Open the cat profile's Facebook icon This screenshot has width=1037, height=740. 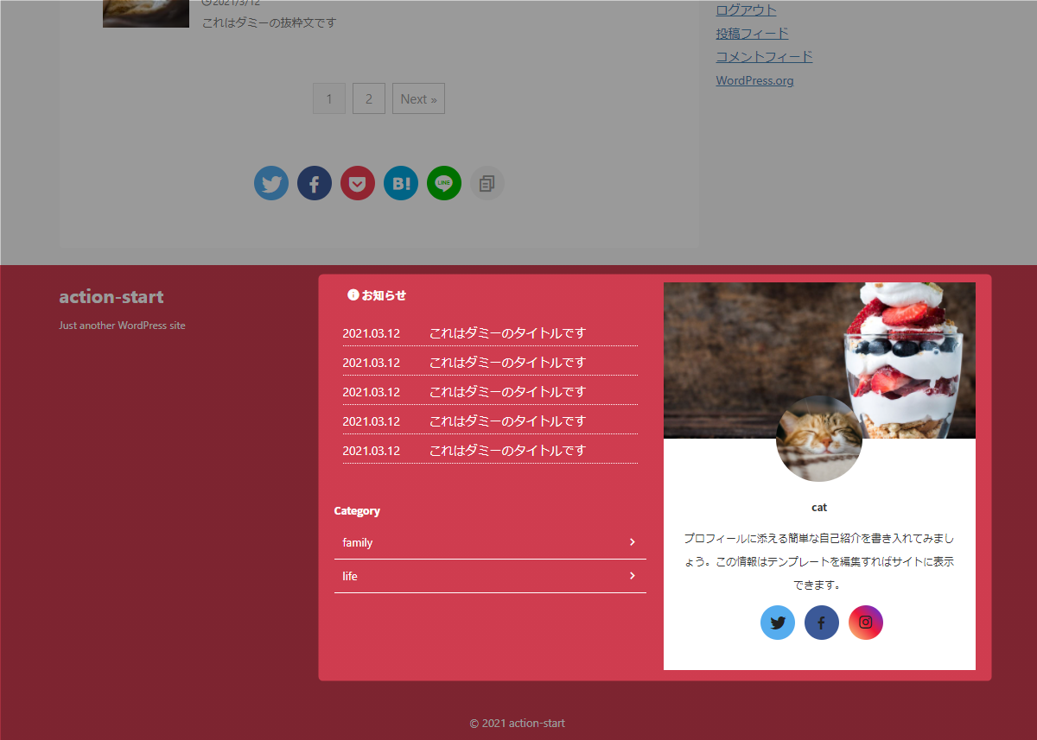point(822,623)
